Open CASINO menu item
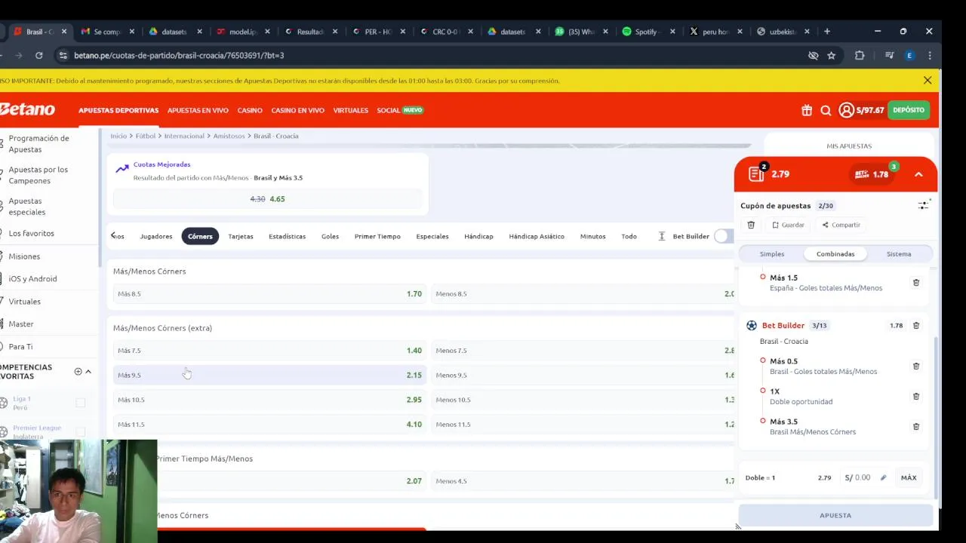966x543 pixels. pyautogui.click(x=250, y=110)
